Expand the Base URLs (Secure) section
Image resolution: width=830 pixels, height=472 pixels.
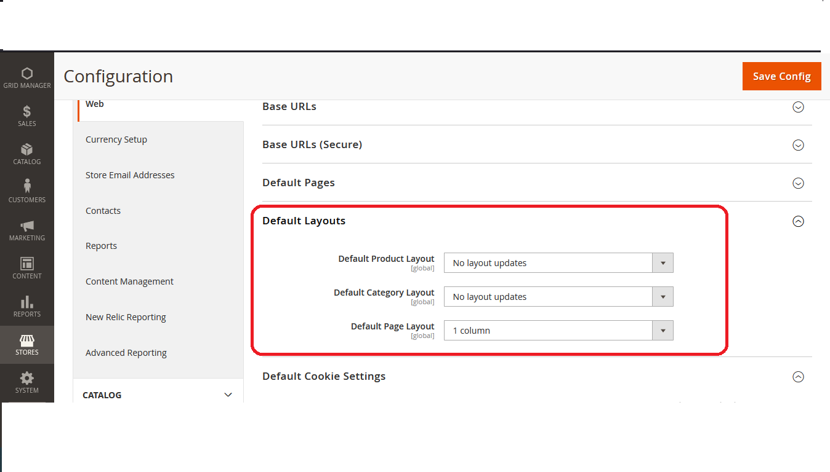[798, 145]
